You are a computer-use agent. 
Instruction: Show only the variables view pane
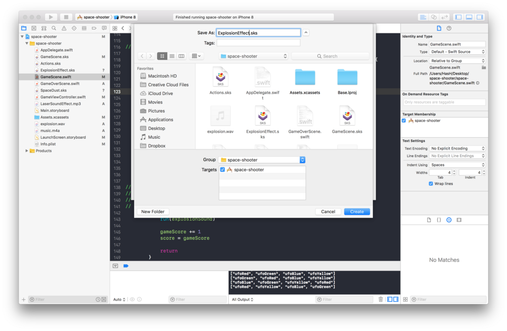point(390,299)
